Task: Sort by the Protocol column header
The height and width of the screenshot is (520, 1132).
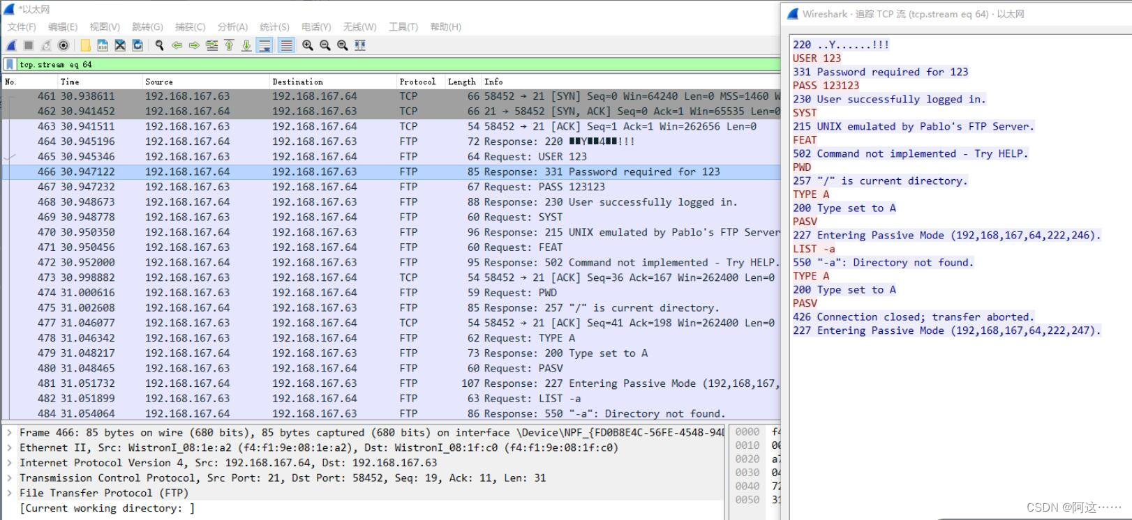Action: coord(420,82)
